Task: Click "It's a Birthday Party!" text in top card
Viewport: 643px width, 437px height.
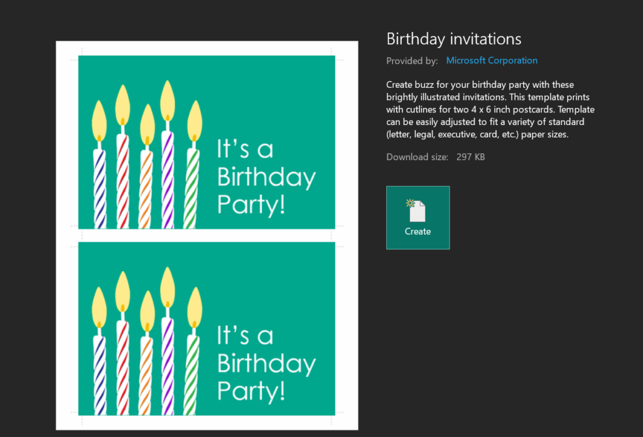Action: pos(266,177)
